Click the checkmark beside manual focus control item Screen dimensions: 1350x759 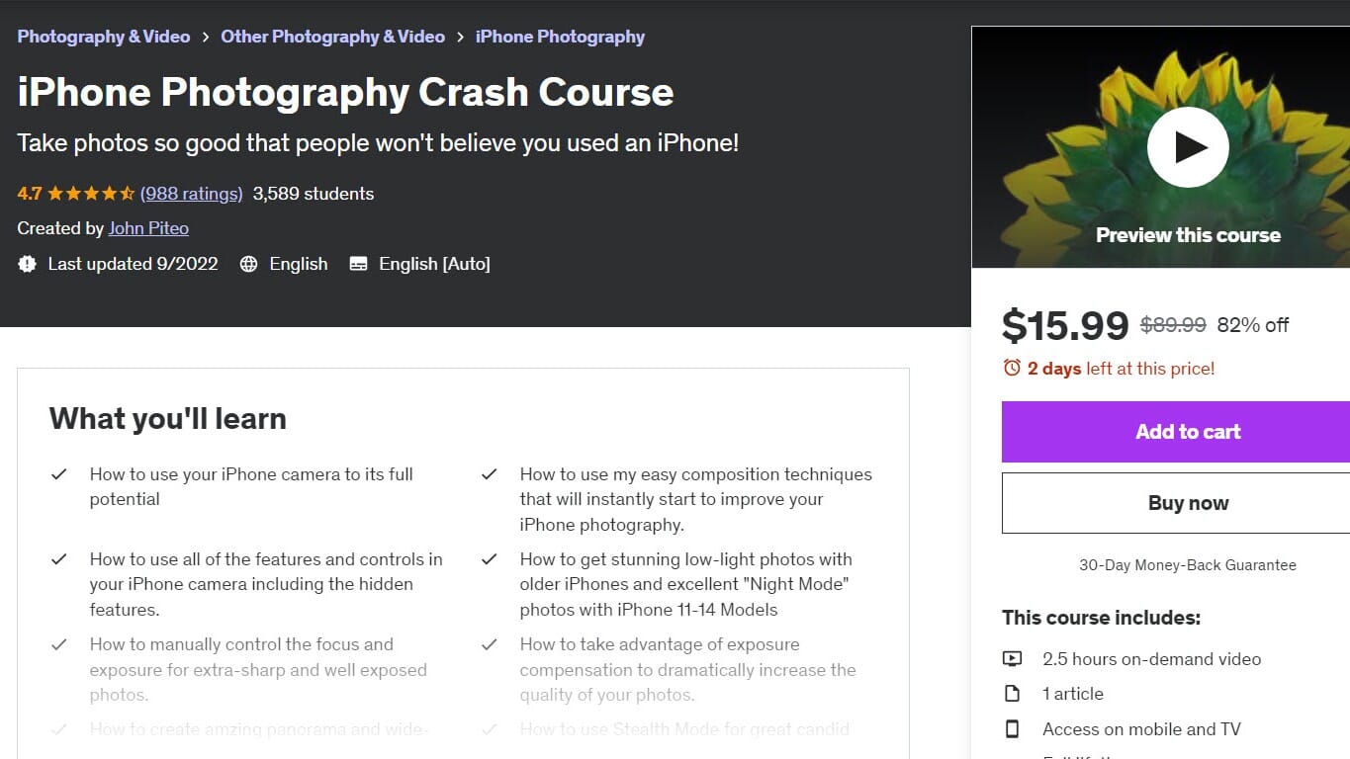click(58, 644)
